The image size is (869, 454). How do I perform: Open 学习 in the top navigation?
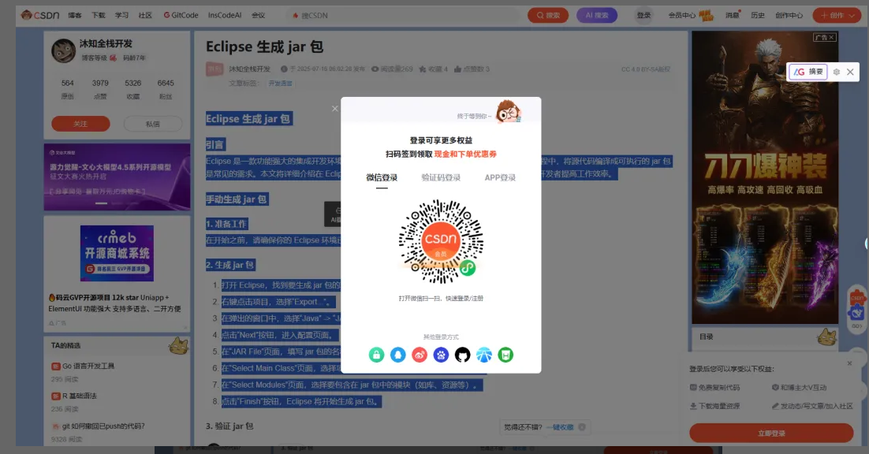[122, 16]
